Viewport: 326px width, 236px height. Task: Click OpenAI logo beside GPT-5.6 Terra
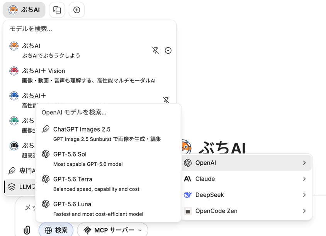pos(46,179)
